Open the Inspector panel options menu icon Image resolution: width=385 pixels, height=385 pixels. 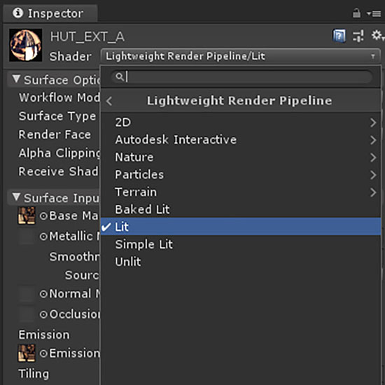point(374,14)
